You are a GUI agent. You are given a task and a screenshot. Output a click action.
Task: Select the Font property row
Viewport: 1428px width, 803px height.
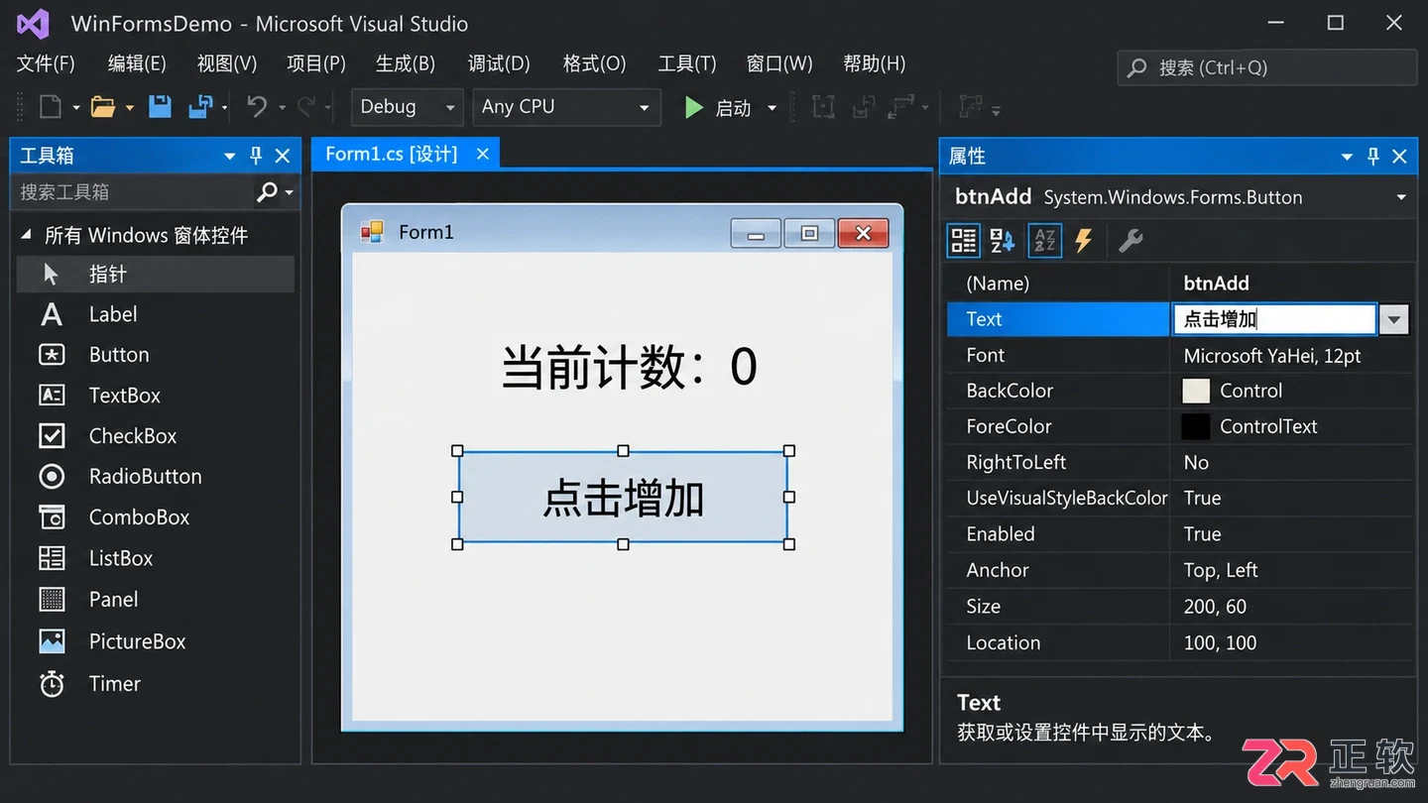click(1180, 356)
